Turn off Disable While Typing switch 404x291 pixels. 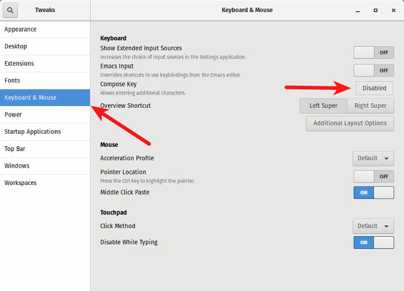click(373, 243)
